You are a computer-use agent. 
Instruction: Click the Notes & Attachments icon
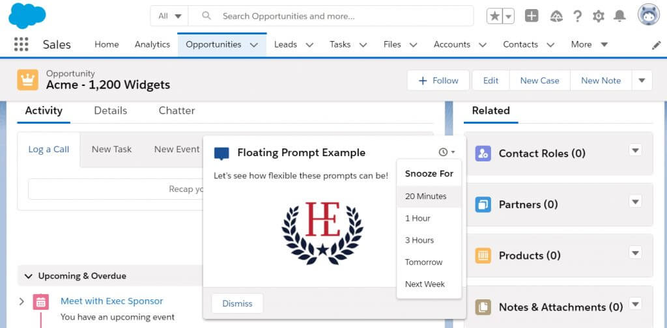click(483, 307)
